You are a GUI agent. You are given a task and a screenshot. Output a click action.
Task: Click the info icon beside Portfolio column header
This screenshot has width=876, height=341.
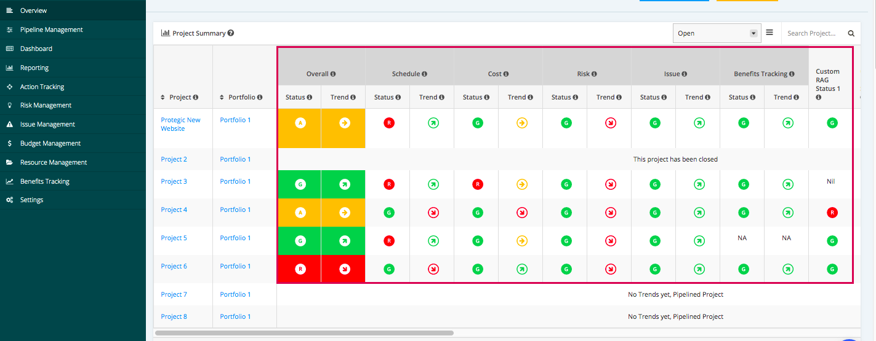260,97
